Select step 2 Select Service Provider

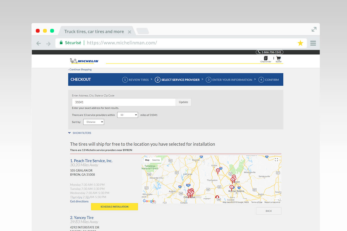click(177, 80)
